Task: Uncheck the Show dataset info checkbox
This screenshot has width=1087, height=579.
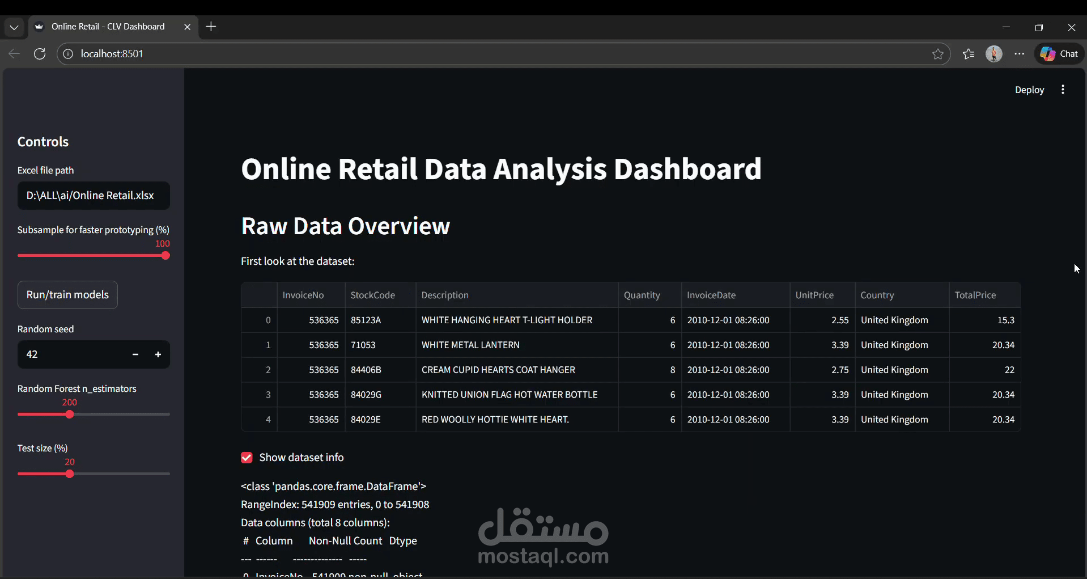Action: click(247, 457)
